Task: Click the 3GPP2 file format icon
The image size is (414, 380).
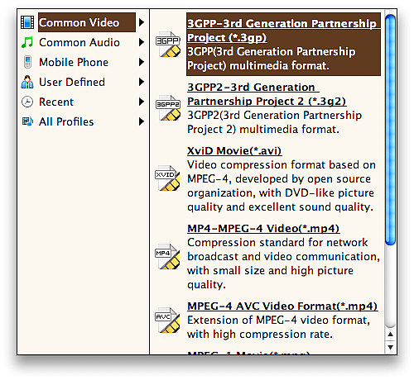Action: tap(168, 108)
